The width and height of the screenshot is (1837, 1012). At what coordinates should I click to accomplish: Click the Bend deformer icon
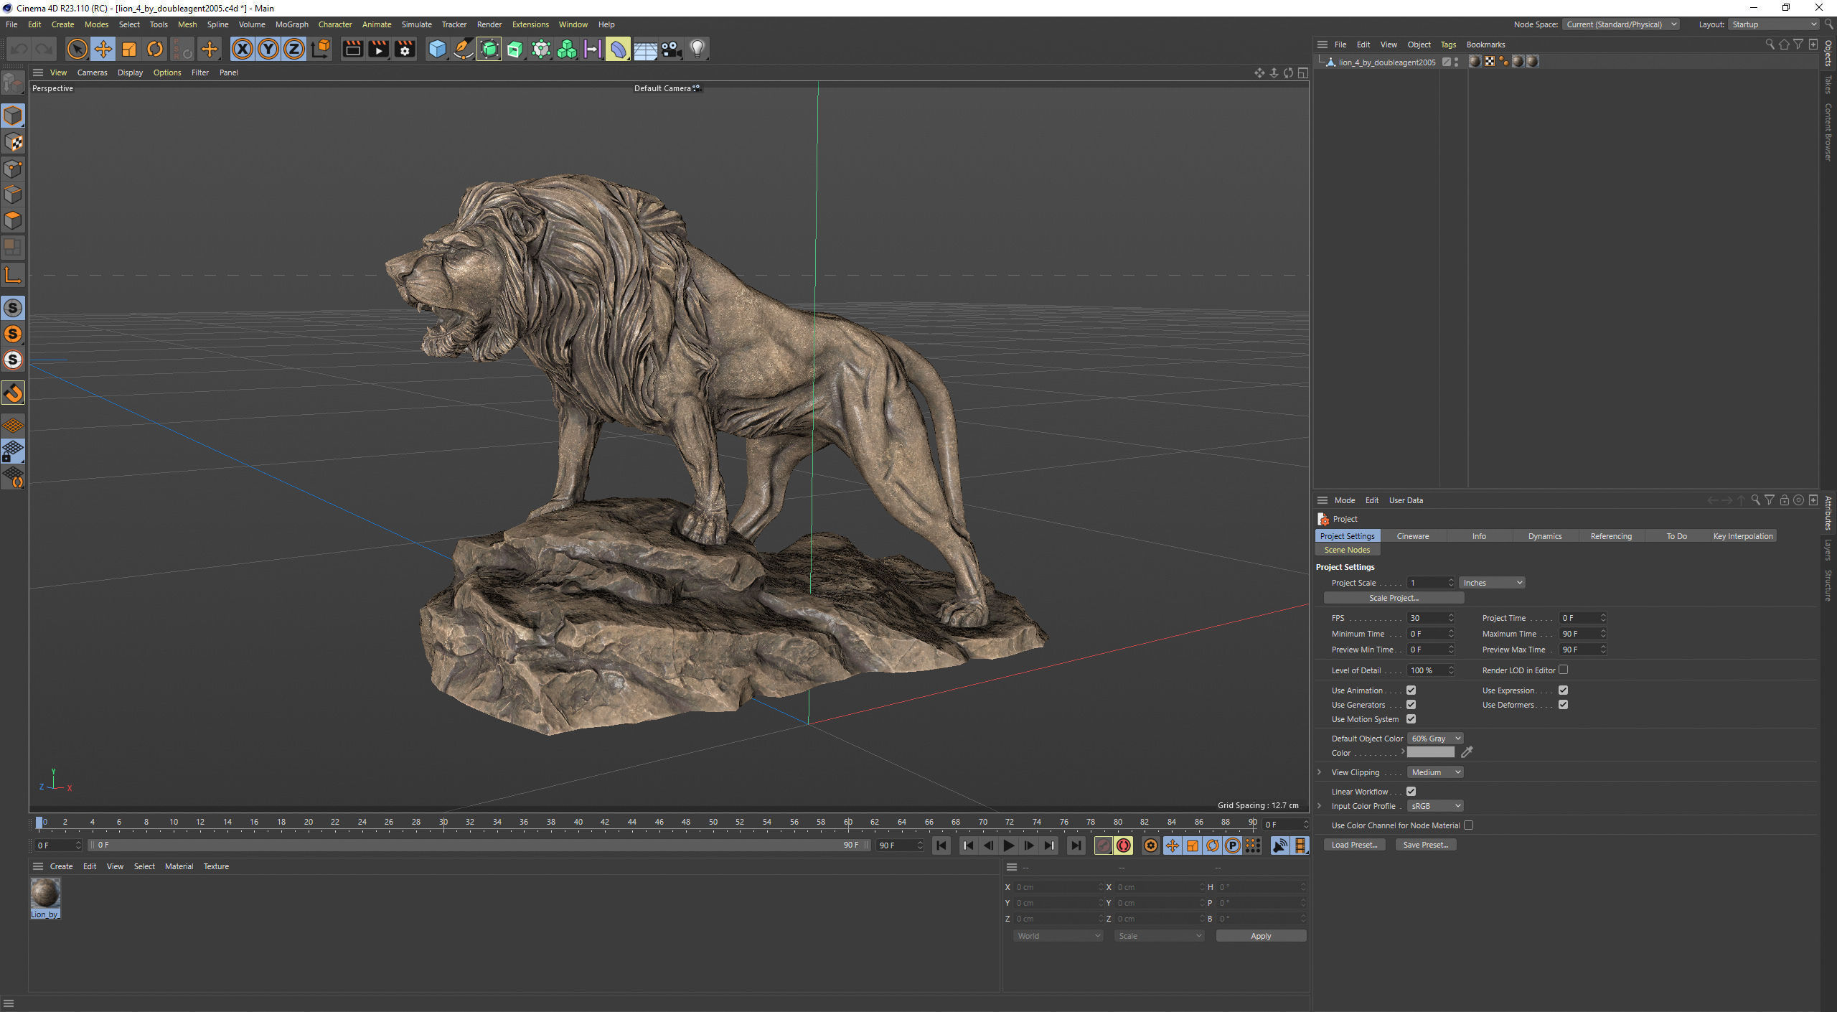click(x=618, y=49)
